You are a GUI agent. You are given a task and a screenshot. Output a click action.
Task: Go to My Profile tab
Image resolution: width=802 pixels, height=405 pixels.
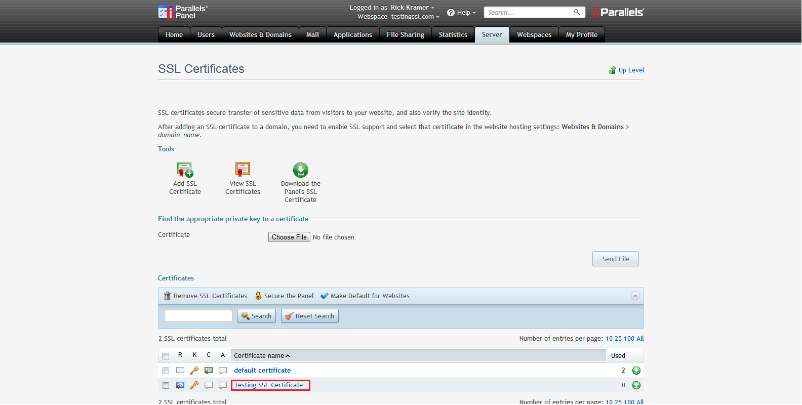pos(582,34)
